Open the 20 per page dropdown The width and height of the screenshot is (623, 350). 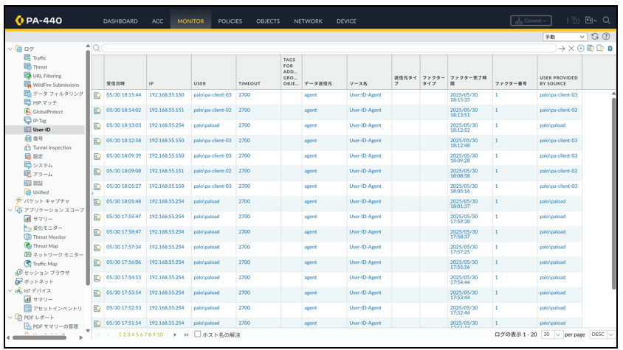[x=552, y=335]
